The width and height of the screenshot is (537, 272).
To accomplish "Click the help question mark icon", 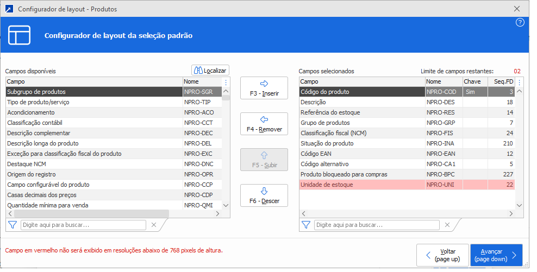I will coord(520,22).
